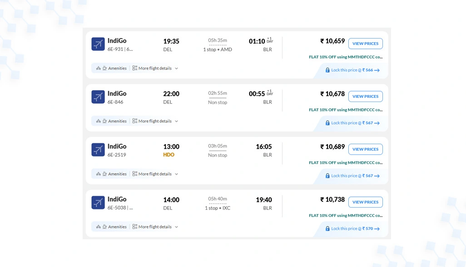
Task: Click the 10% OFF offer on ₹ 10,738 flight
Action: (346, 215)
